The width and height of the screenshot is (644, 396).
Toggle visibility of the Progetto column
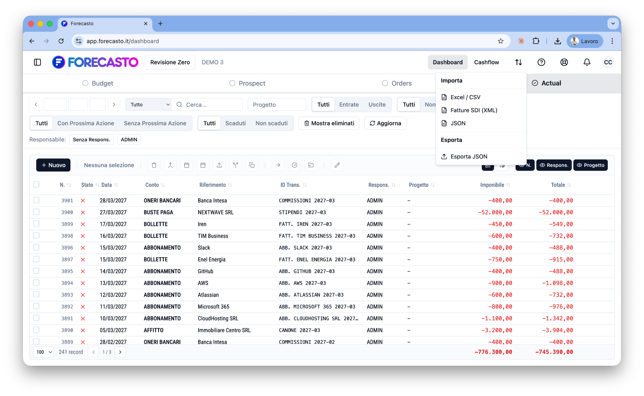pyautogui.click(x=591, y=165)
